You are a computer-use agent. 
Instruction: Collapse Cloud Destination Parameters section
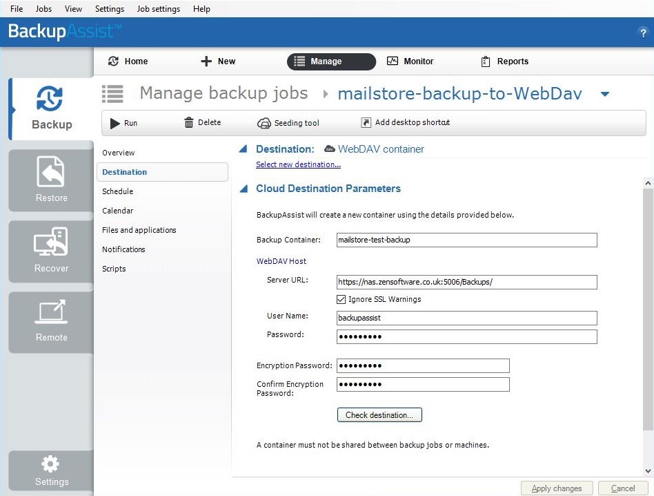tap(243, 189)
